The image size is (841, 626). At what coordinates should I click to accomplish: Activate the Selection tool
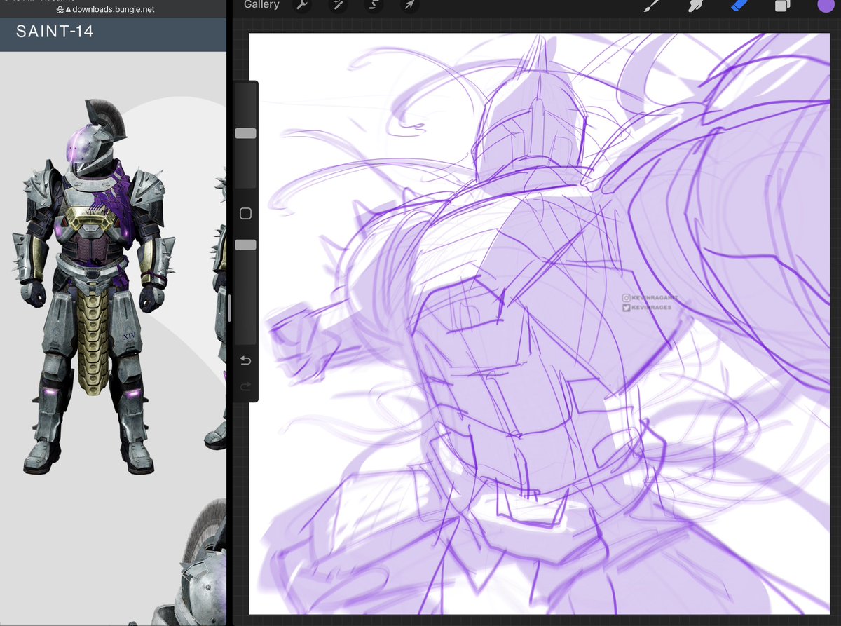coord(374,5)
